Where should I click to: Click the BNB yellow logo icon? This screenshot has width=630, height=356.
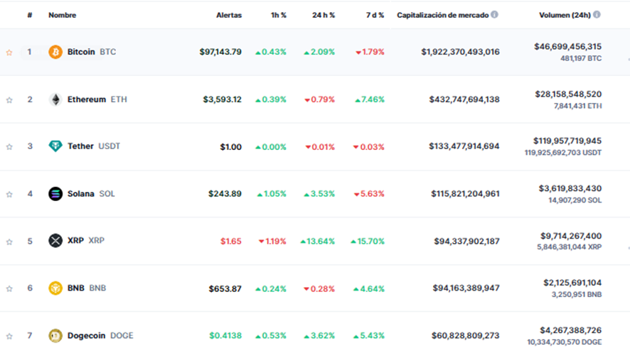(55, 288)
